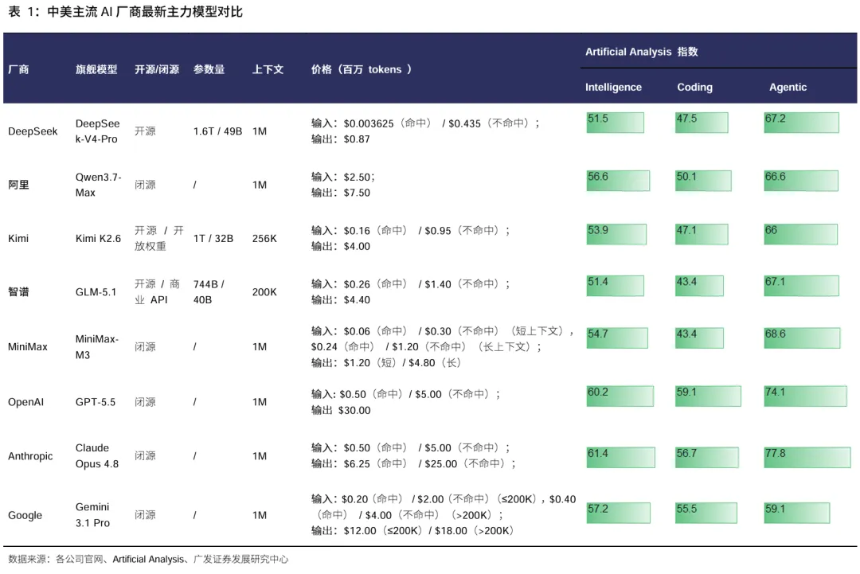This screenshot has width=860, height=574.
Task: Click the 'MiniMax-M3' model cell
Action: (x=96, y=346)
